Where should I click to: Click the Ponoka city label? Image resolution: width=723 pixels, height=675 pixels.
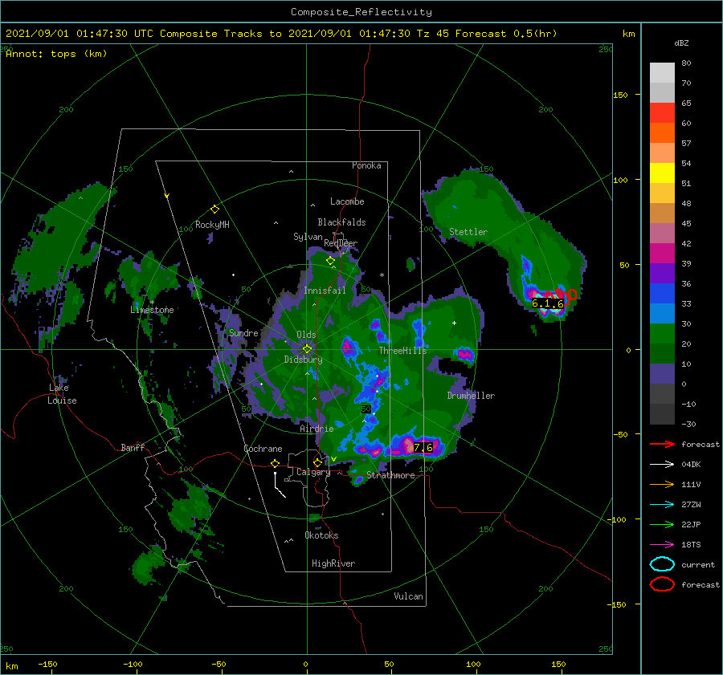[366, 165]
